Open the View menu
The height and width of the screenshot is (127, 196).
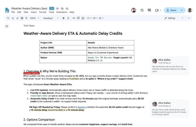pos(26,12)
